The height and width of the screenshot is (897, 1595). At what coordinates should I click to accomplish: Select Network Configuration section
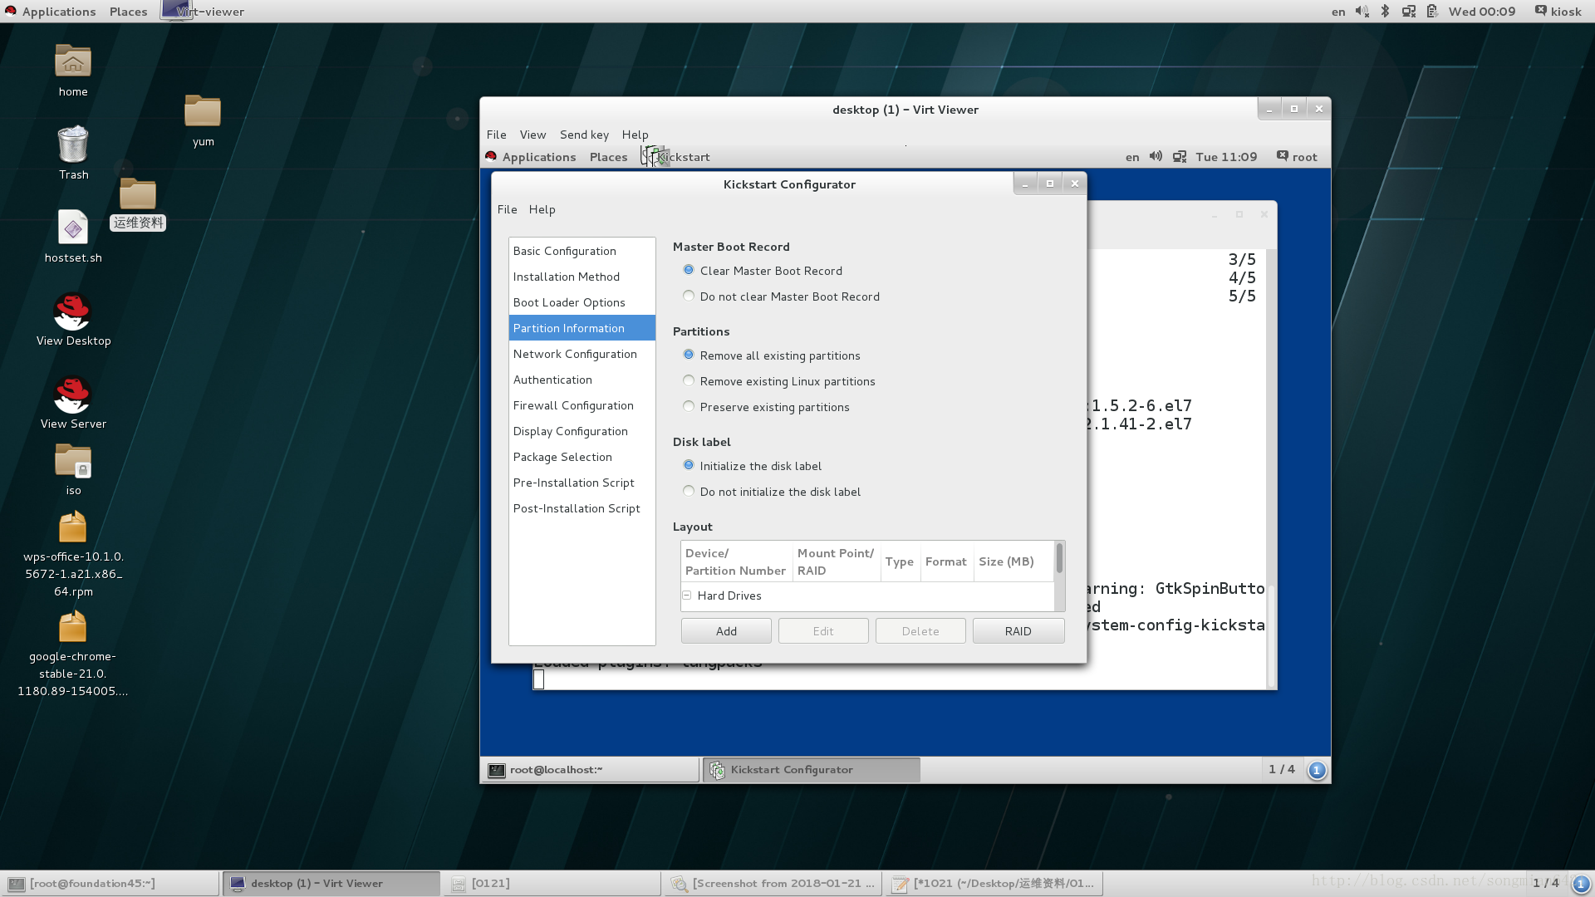pyautogui.click(x=582, y=354)
